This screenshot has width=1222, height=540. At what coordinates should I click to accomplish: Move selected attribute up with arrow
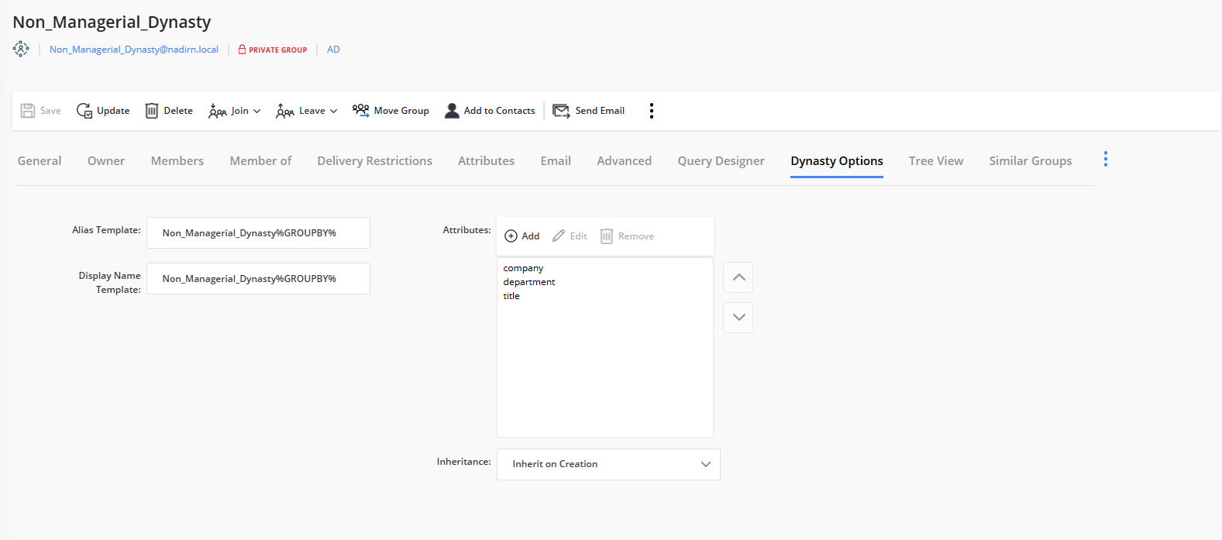(x=738, y=277)
